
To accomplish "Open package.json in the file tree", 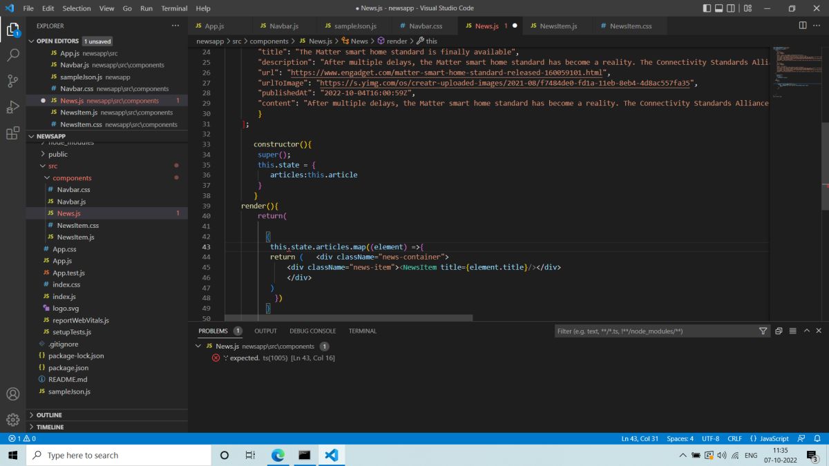I will coord(68,368).
